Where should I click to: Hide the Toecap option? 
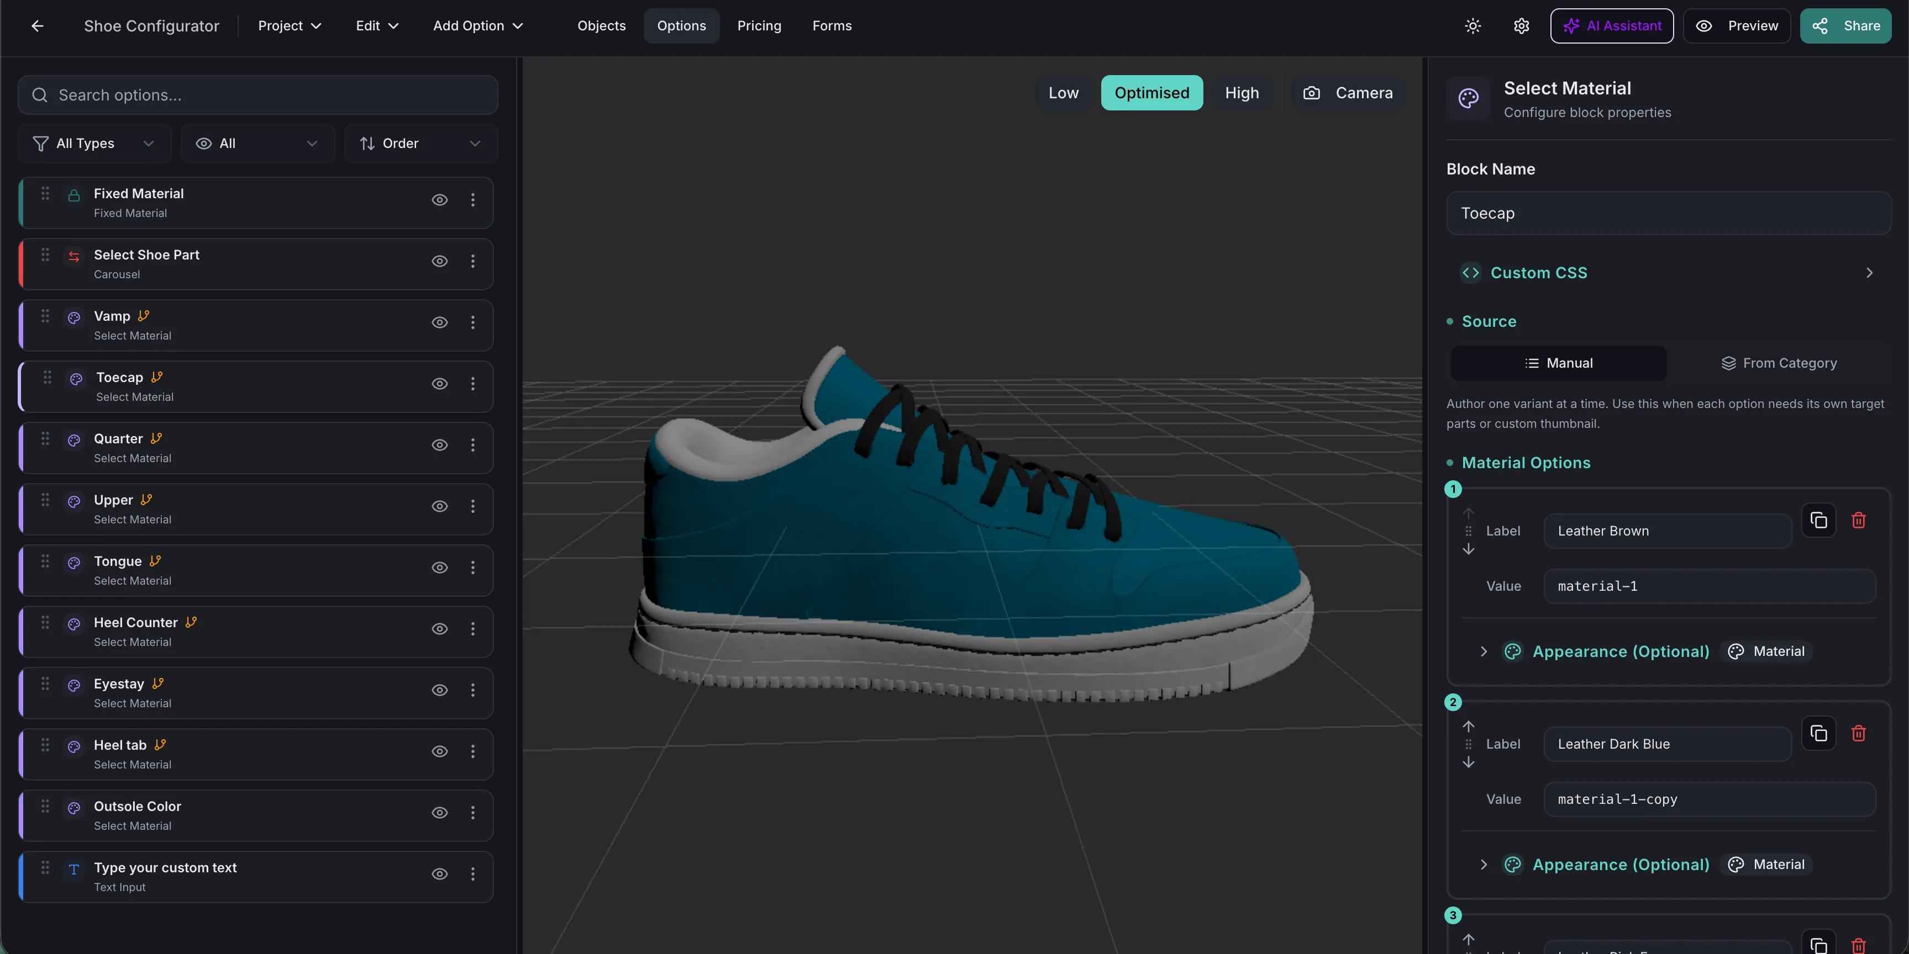click(439, 384)
